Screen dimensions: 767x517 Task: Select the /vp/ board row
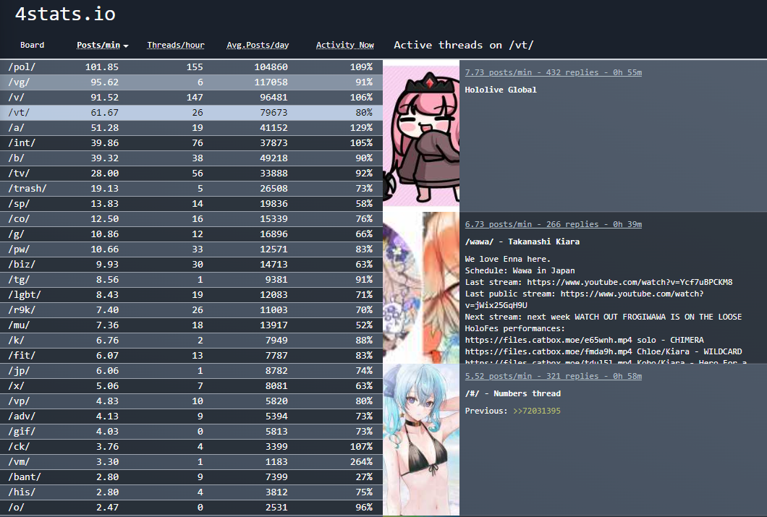pyautogui.click(x=191, y=401)
